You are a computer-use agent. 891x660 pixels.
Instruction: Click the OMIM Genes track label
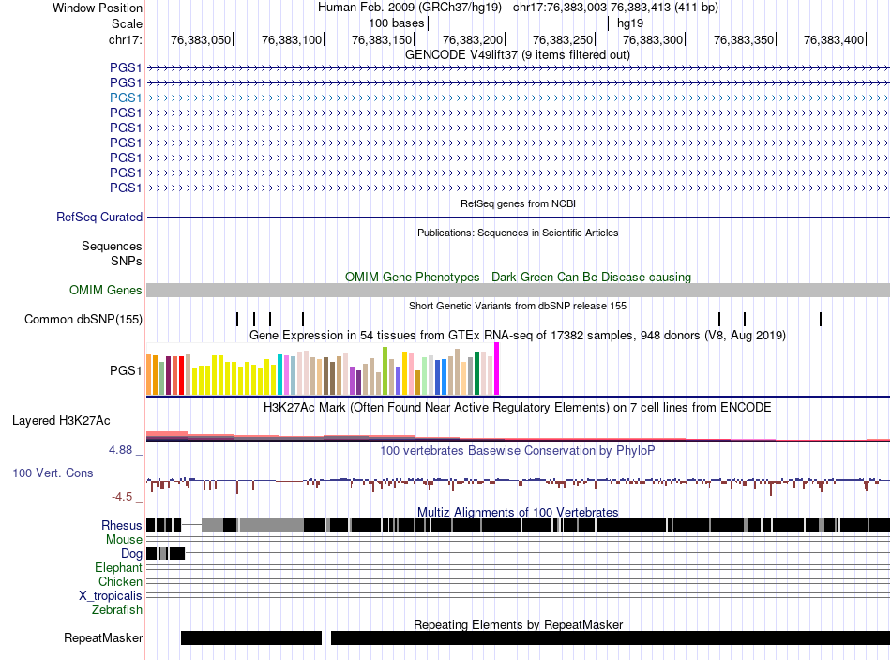[106, 291]
